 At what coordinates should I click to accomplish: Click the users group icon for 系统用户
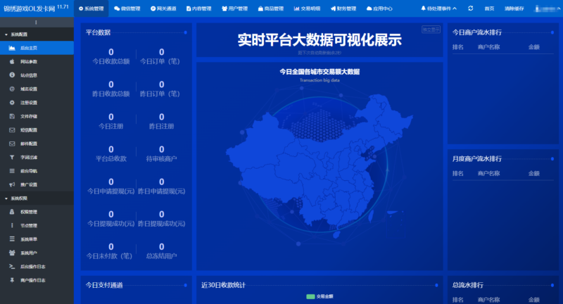tap(12, 253)
